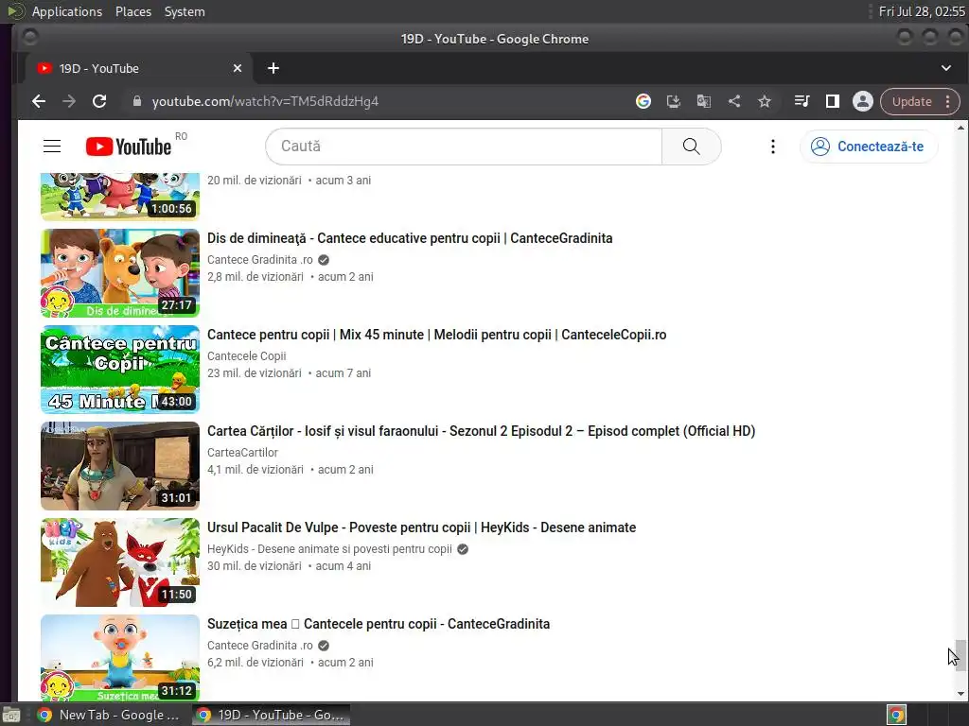The image size is (969, 726).
Task: Open the Applications menu
Action: (x=67, y=11)
